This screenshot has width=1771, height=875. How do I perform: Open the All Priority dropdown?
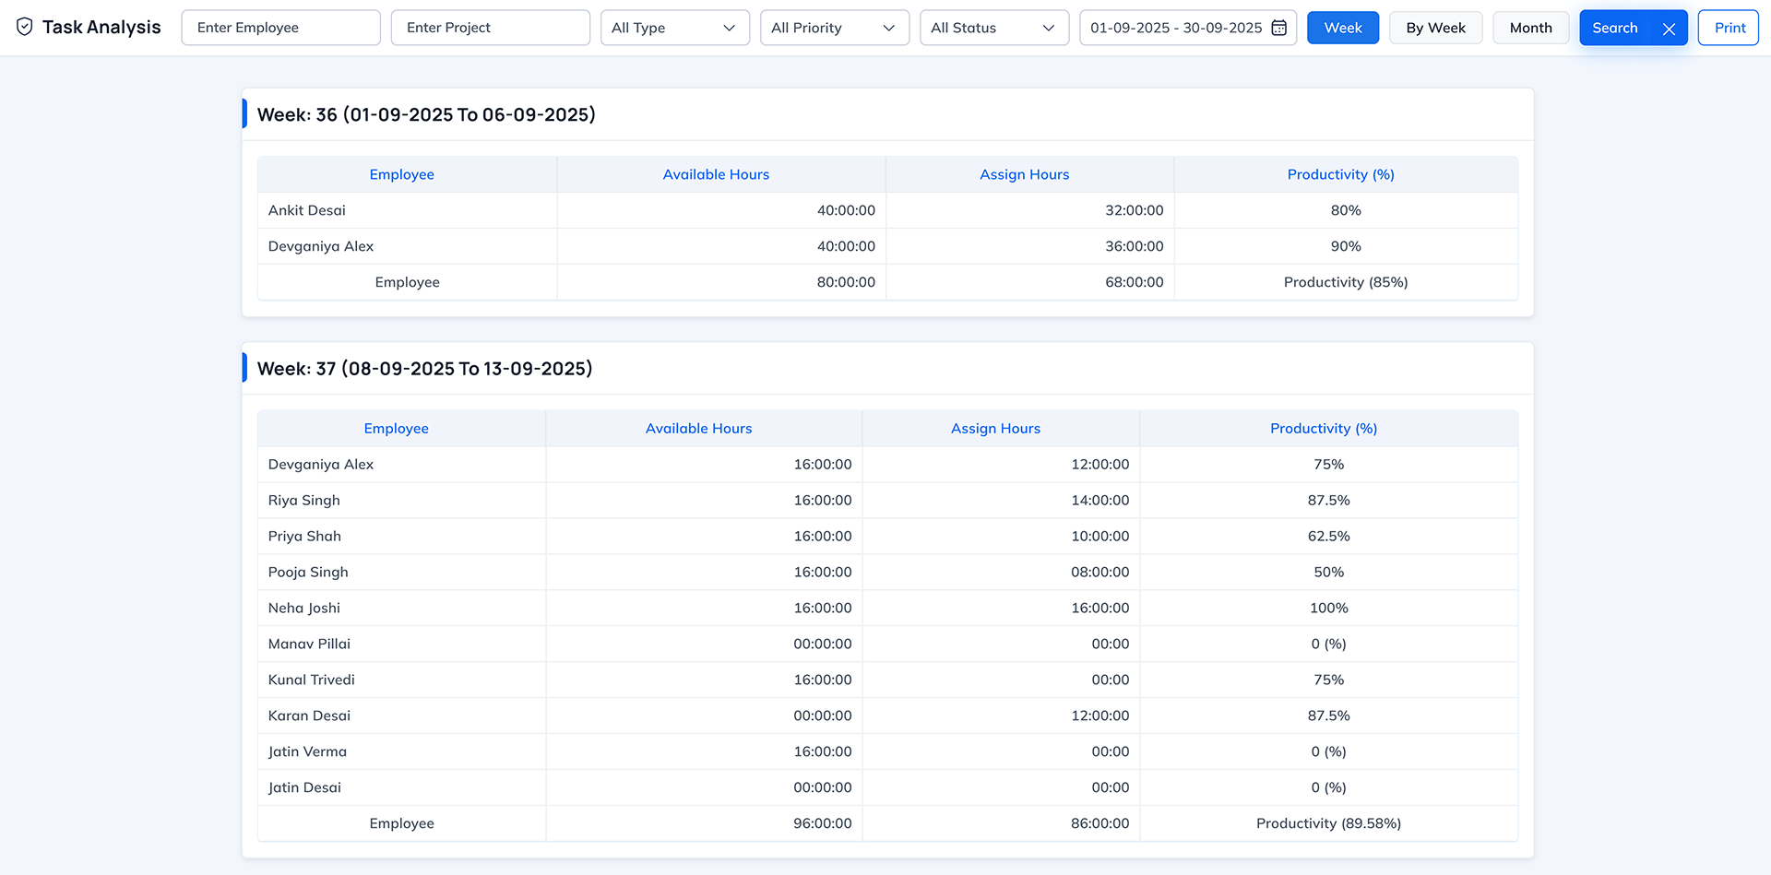pos(834,28)
